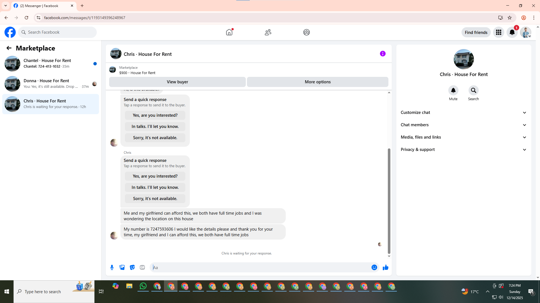Expand the Chat members section

(x=463, y=125)
